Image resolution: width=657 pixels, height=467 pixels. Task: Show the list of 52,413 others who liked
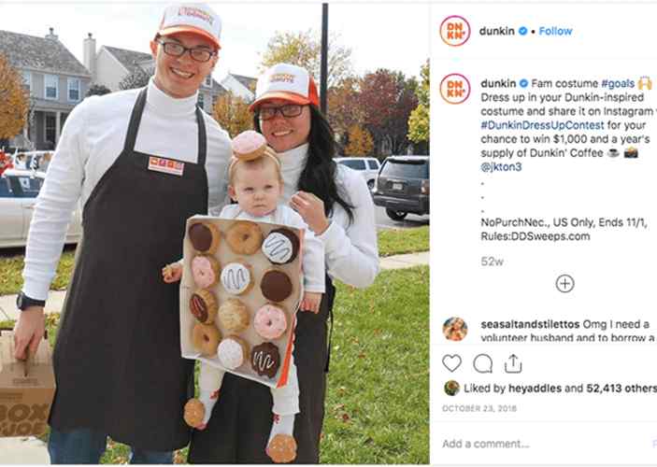(x=621, y=389)
